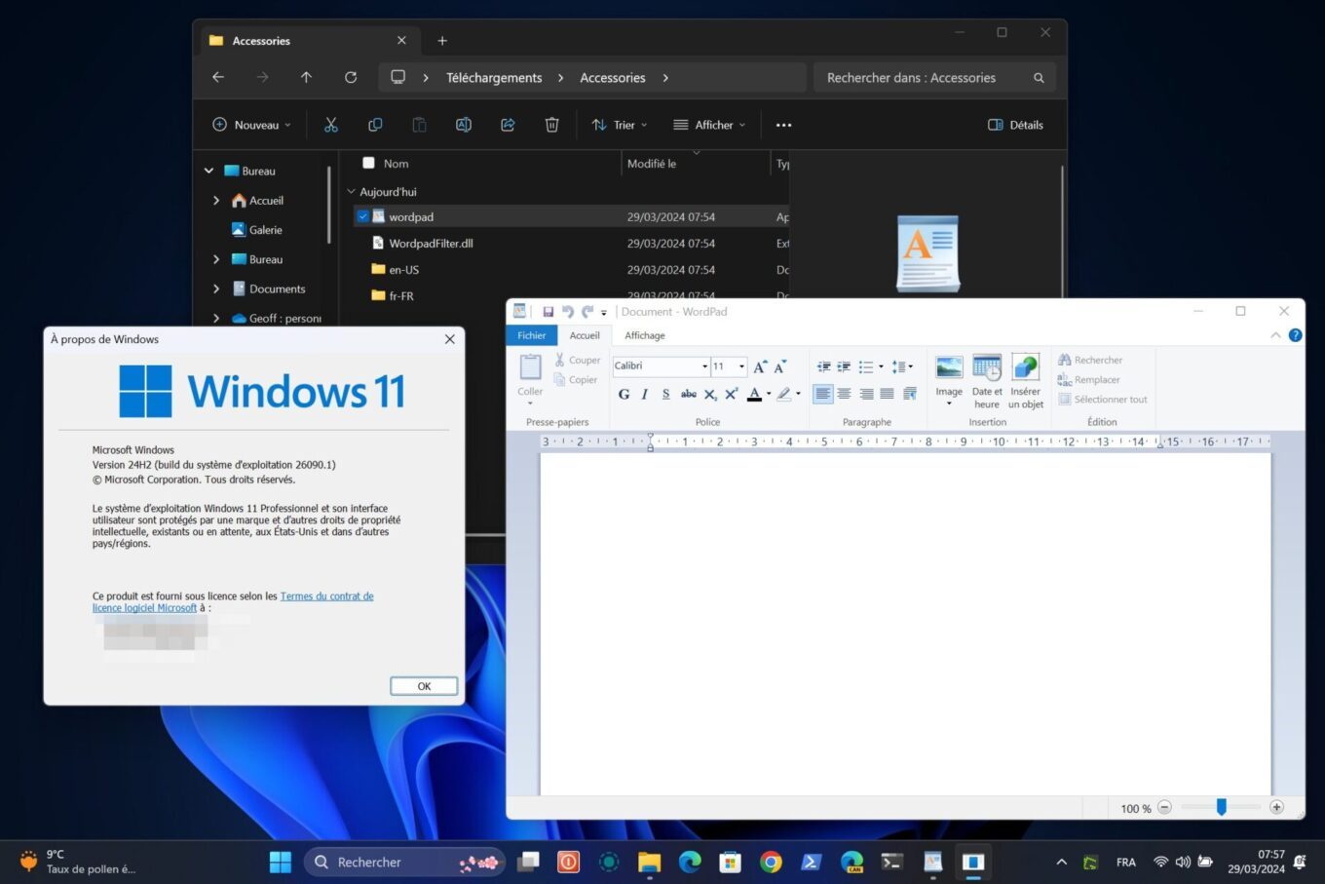Open WordPad help question mark icon
This screenshot has width=1325, height=884.
coord(1295,335)
